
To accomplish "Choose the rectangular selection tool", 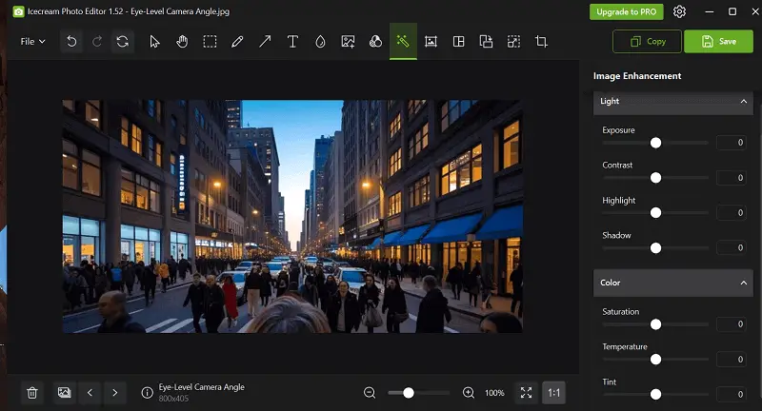I will [210, 42].
